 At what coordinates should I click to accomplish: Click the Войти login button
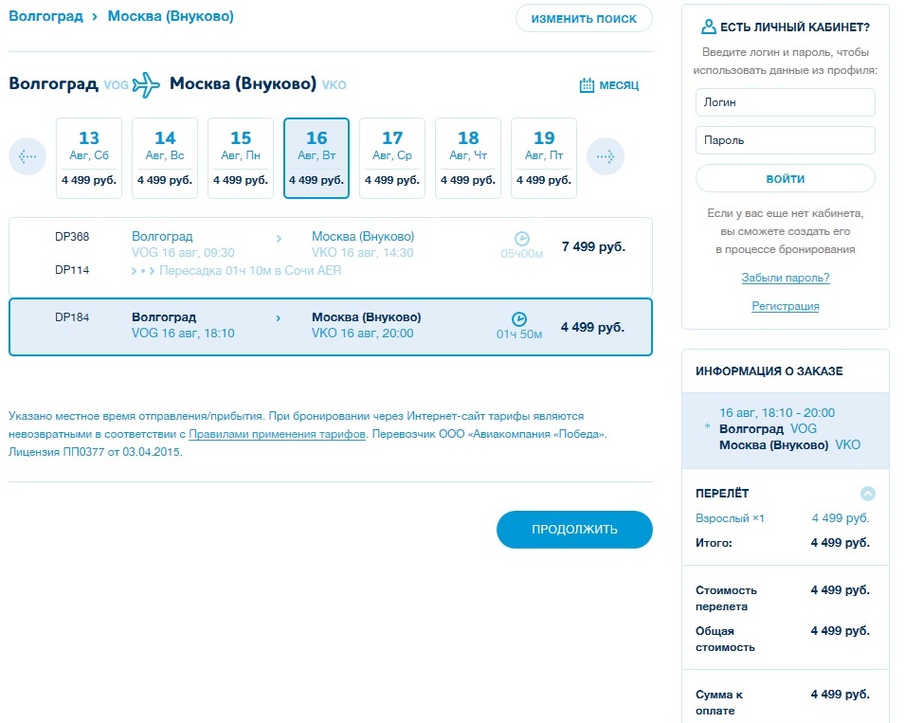tap(786, 178)
